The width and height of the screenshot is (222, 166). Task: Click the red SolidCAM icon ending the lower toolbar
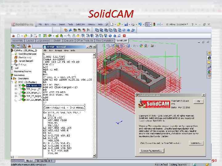click(124, 36)
